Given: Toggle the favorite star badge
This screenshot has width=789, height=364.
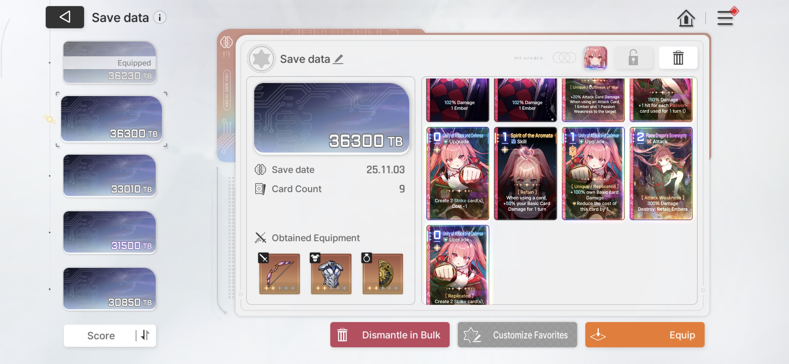Looking at the screenshot, I should [x=261, y=59].
